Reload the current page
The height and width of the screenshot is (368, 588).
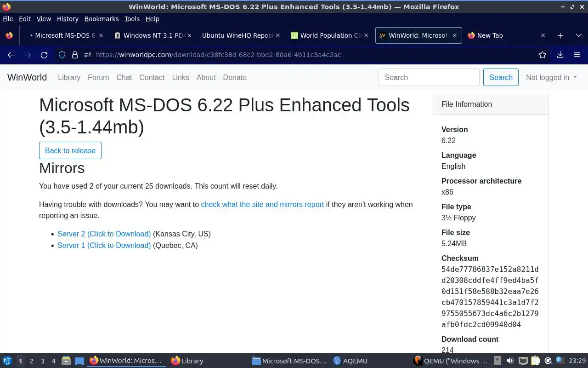pyautogui.click(x=44, y=55)
